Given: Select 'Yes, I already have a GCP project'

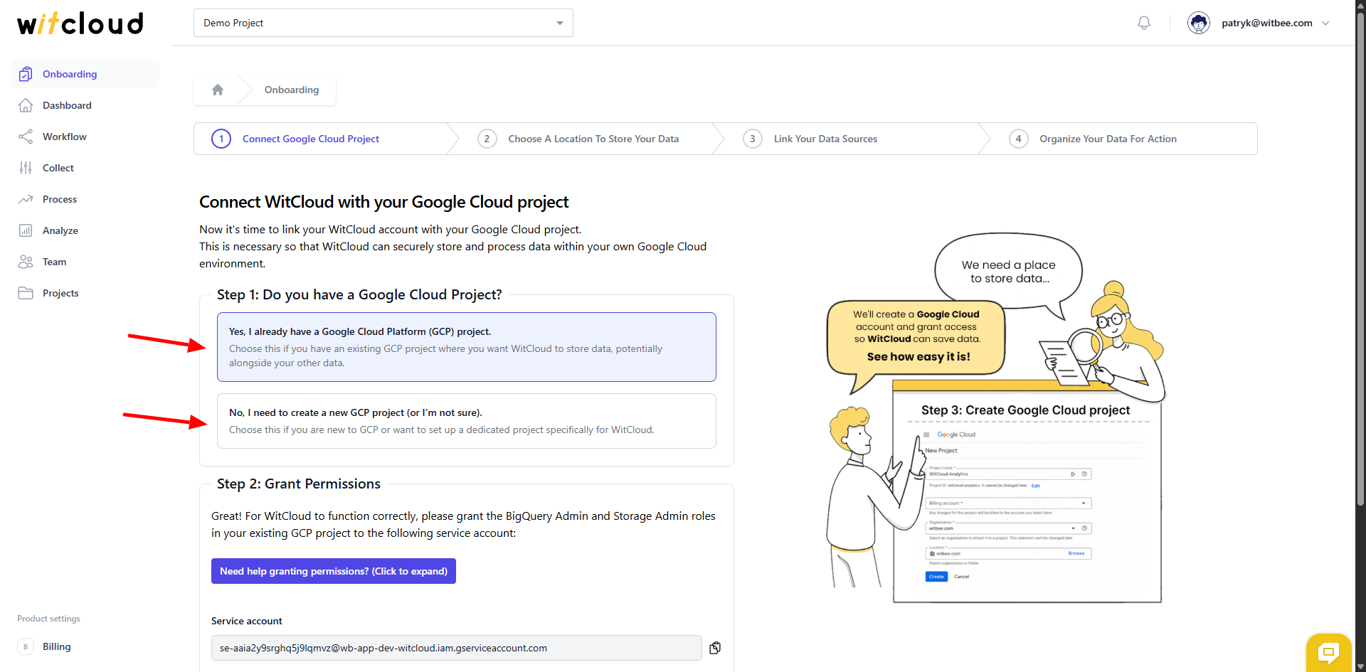Looking at the screenshot, I should 467,347.
